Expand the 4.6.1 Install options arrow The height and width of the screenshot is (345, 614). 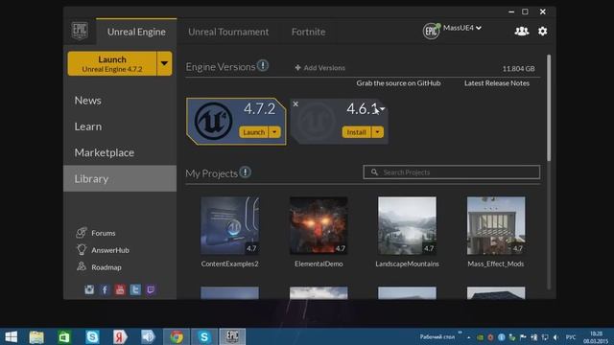click(377, 132)
